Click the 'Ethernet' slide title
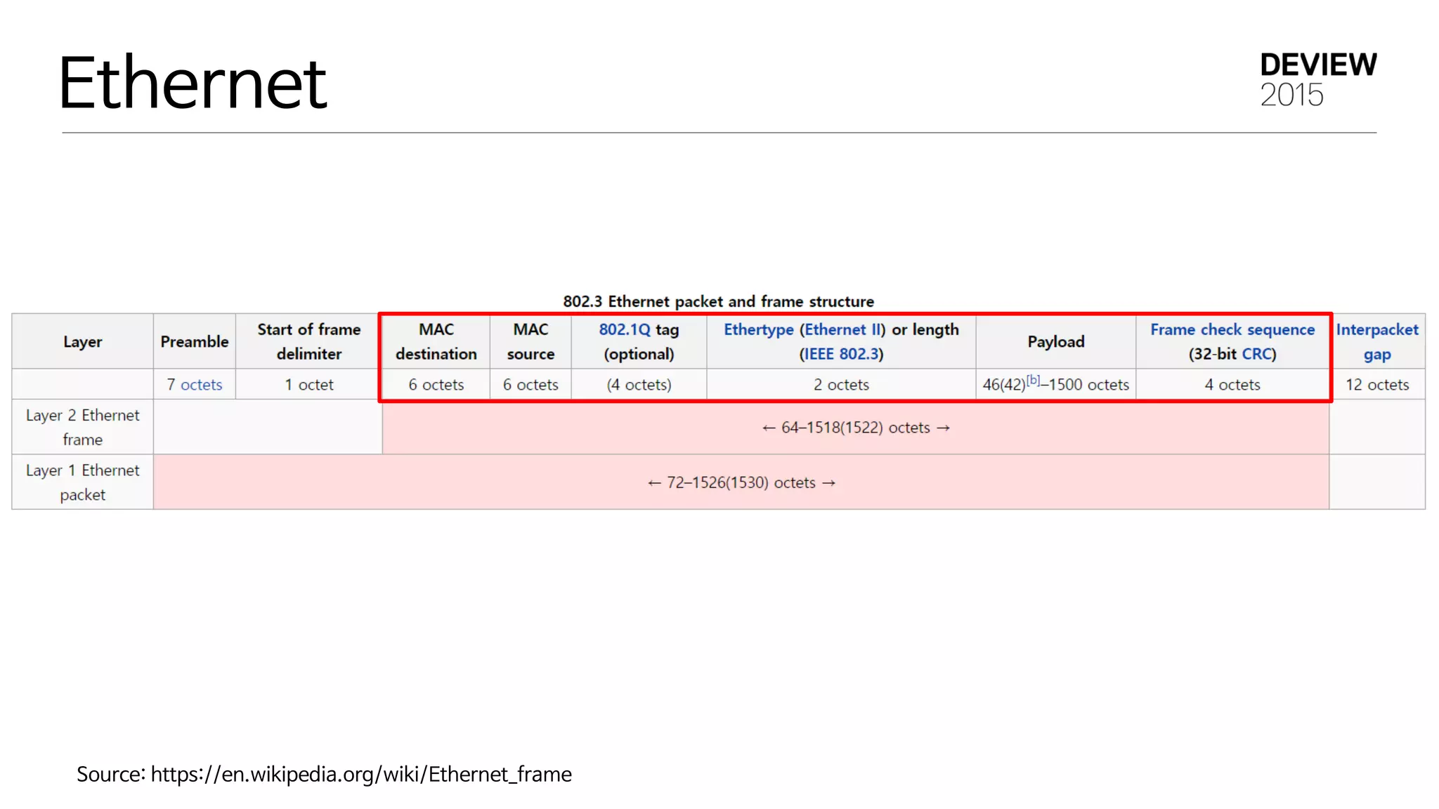 point(193,83)
